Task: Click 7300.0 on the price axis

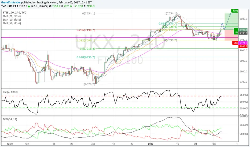Action: 243,19
